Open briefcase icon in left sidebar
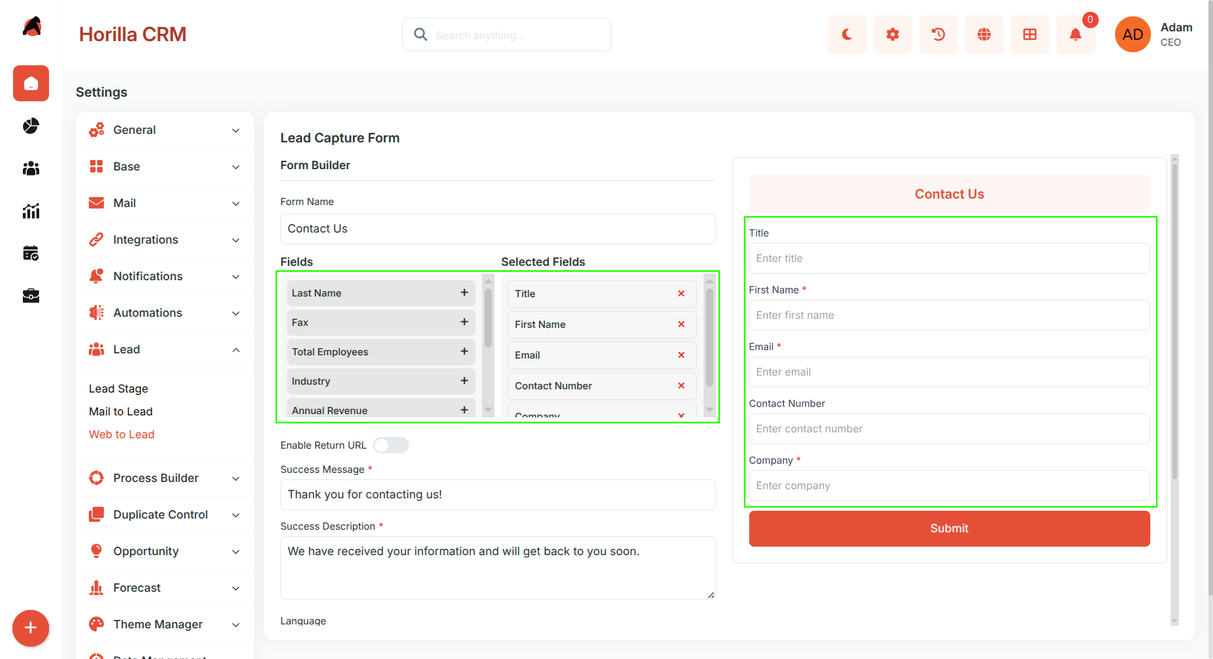 pos(31,296)
